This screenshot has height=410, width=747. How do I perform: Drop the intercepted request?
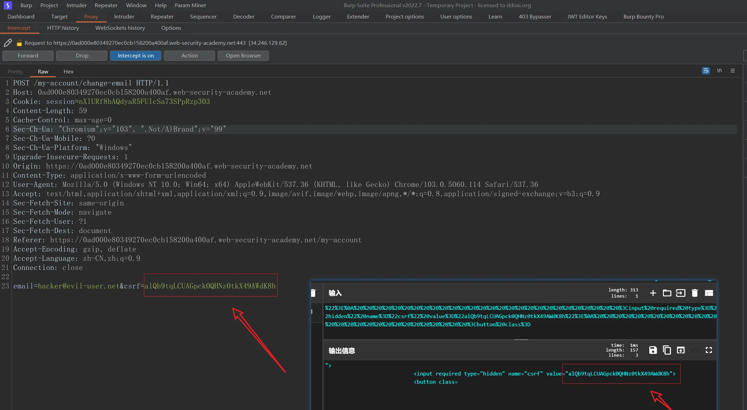point(82,55)
